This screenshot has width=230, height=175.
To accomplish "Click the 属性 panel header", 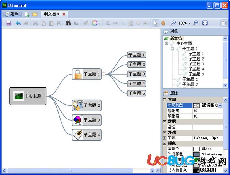I will [195, 93].
